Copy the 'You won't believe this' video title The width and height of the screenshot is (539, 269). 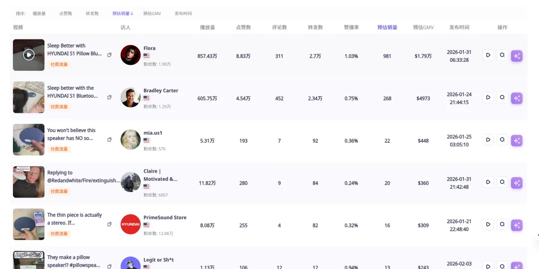pos(109,140)
